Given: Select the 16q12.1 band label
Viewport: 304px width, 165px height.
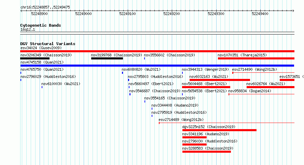Looking at the screenshot, I should click(x=28, y=29).
